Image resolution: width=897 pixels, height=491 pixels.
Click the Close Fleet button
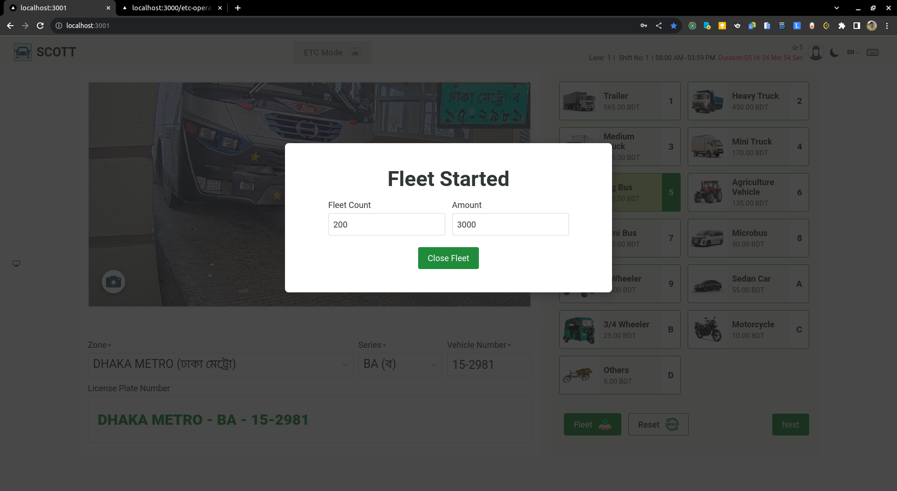pyautogui.click(x=448, y=258)
